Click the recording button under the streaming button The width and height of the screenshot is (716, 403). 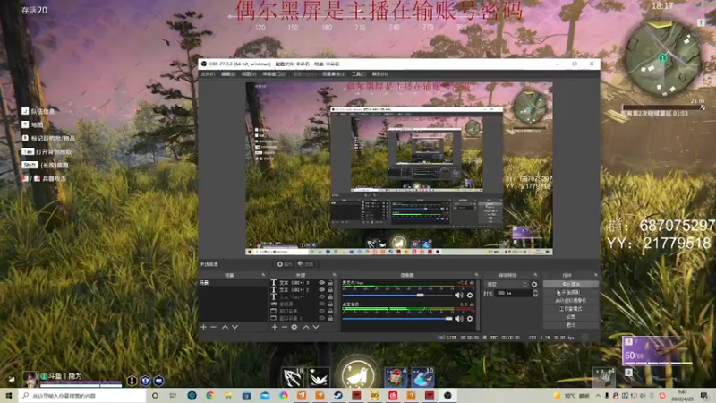pos(571,293)
